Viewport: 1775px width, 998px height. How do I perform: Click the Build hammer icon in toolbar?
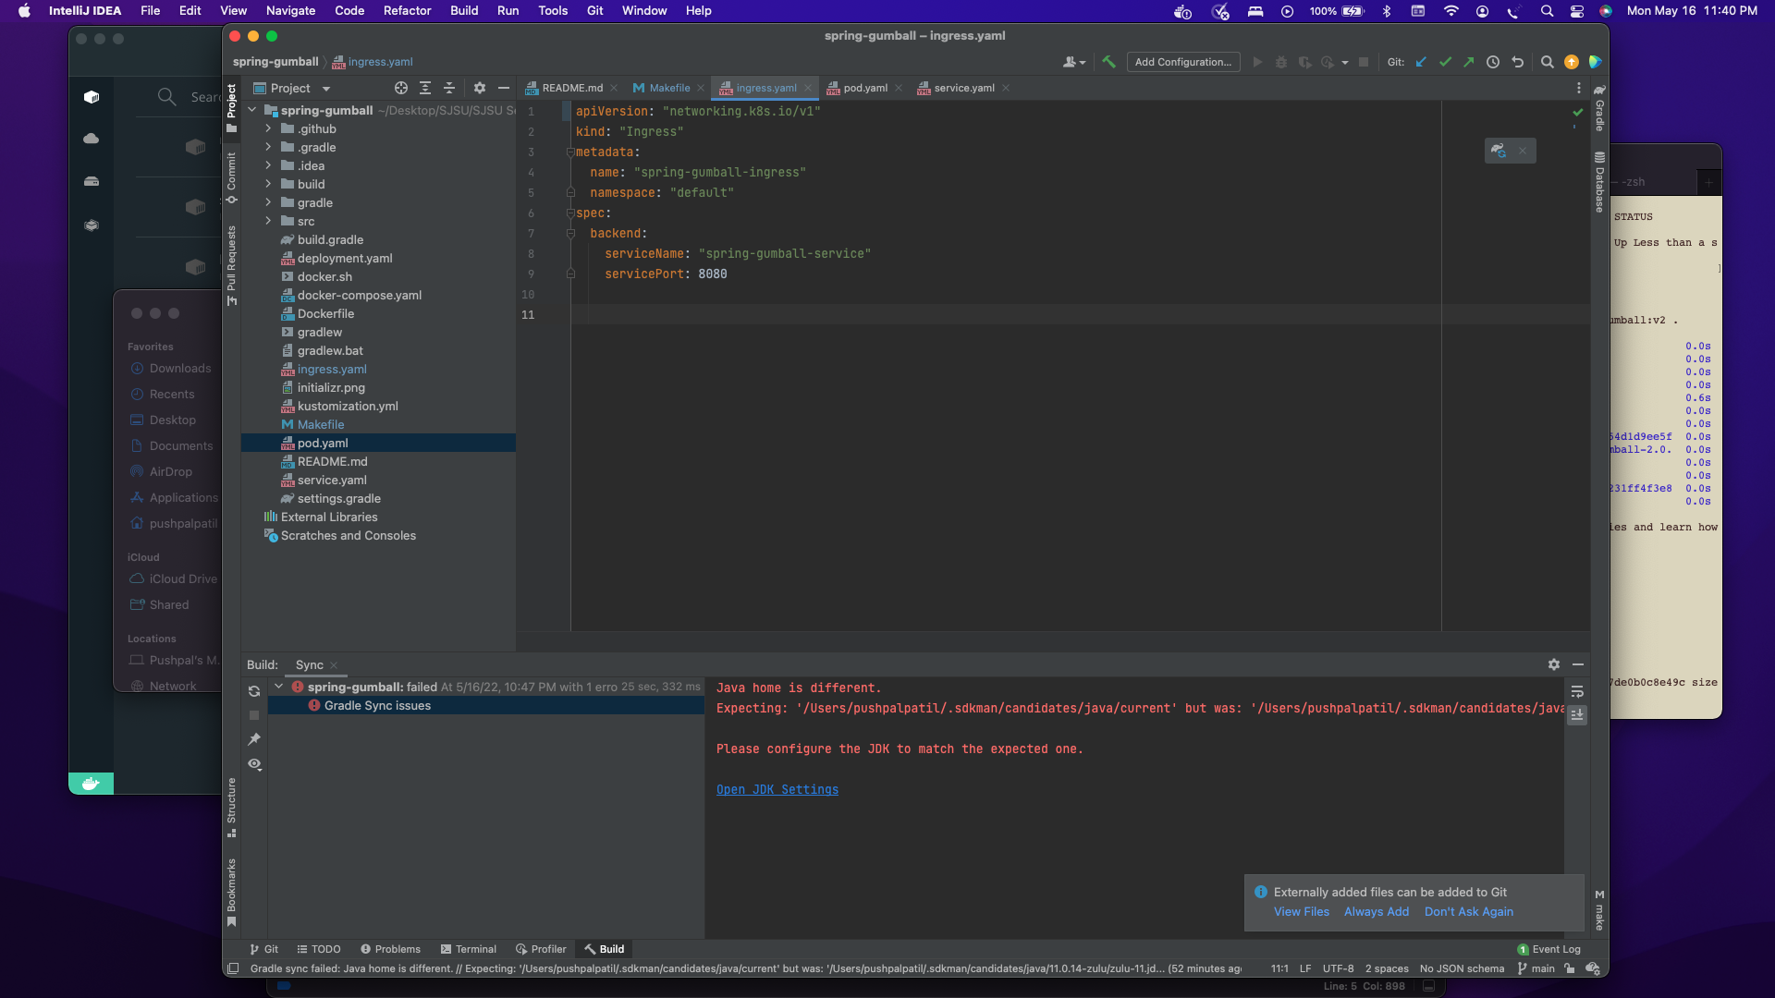(1108, 62)
